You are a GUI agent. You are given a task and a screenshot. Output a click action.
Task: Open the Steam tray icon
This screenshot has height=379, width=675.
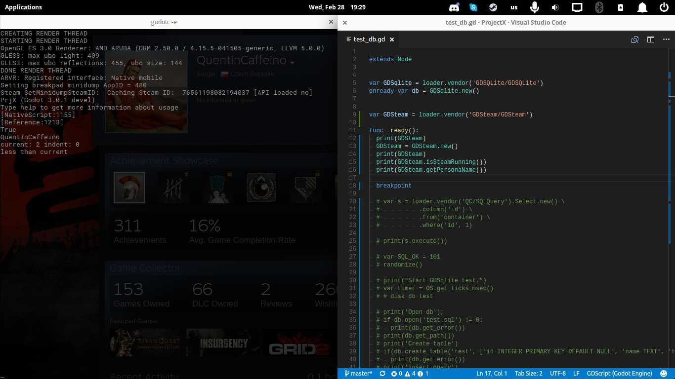pos(493,7)
